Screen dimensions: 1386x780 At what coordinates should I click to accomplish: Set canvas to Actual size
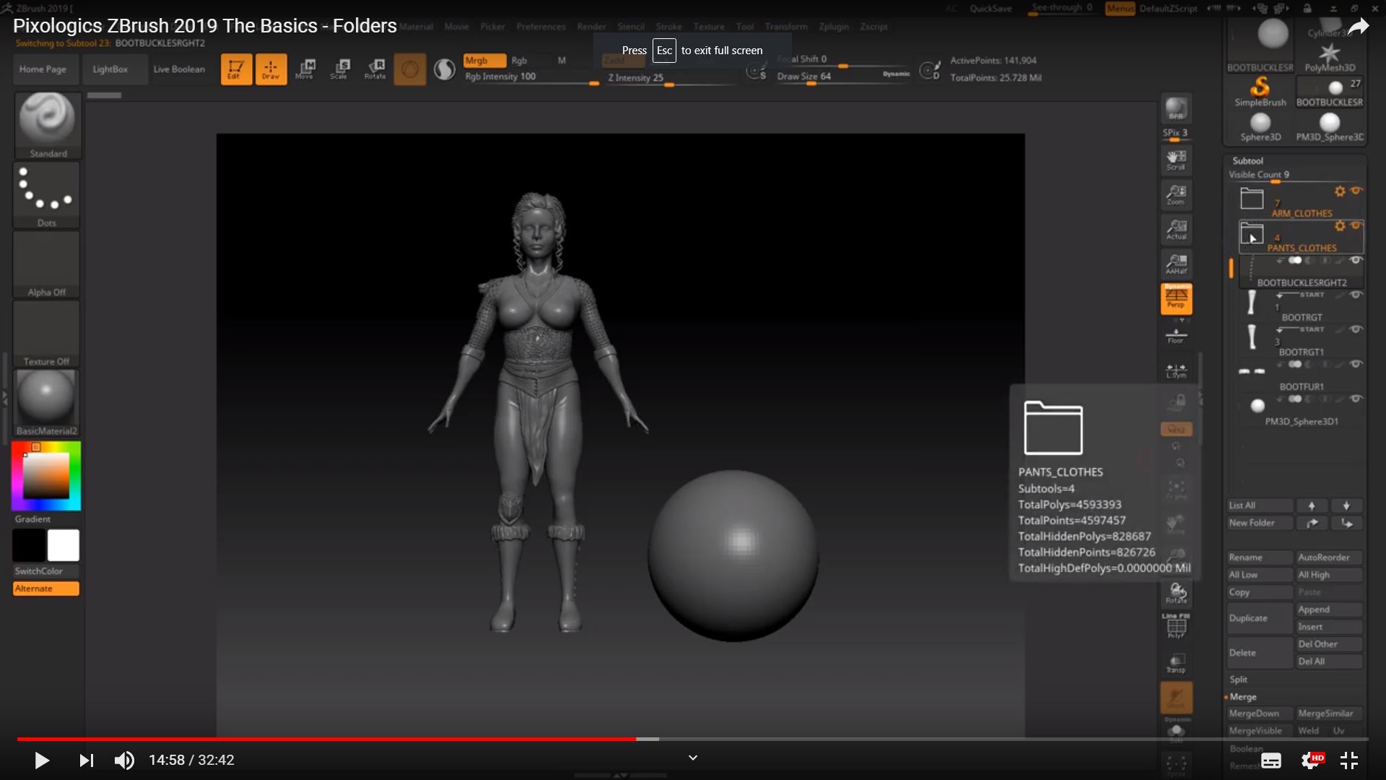(1176, 230)
